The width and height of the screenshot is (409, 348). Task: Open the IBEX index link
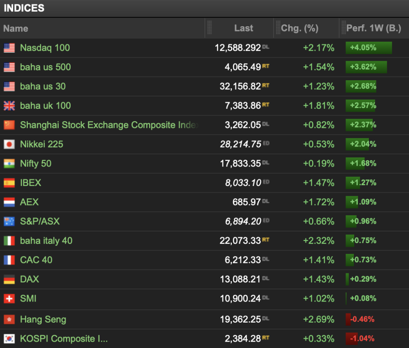tap(31, 183)
